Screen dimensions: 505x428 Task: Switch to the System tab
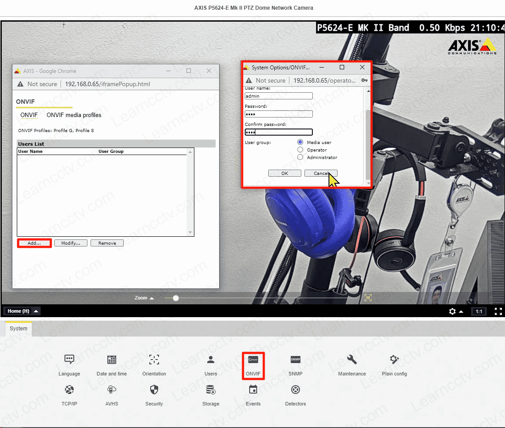19,329
